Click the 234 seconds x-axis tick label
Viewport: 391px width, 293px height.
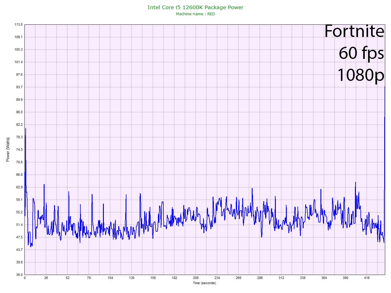tap(217, 278)
